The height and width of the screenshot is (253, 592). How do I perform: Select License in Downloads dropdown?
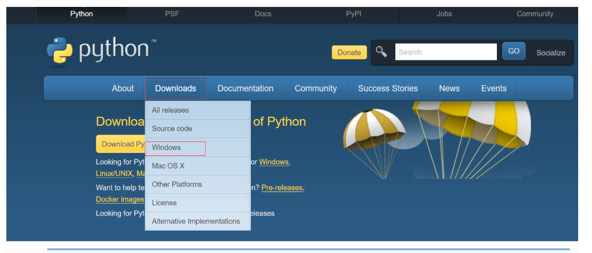(x=198, y=203)
